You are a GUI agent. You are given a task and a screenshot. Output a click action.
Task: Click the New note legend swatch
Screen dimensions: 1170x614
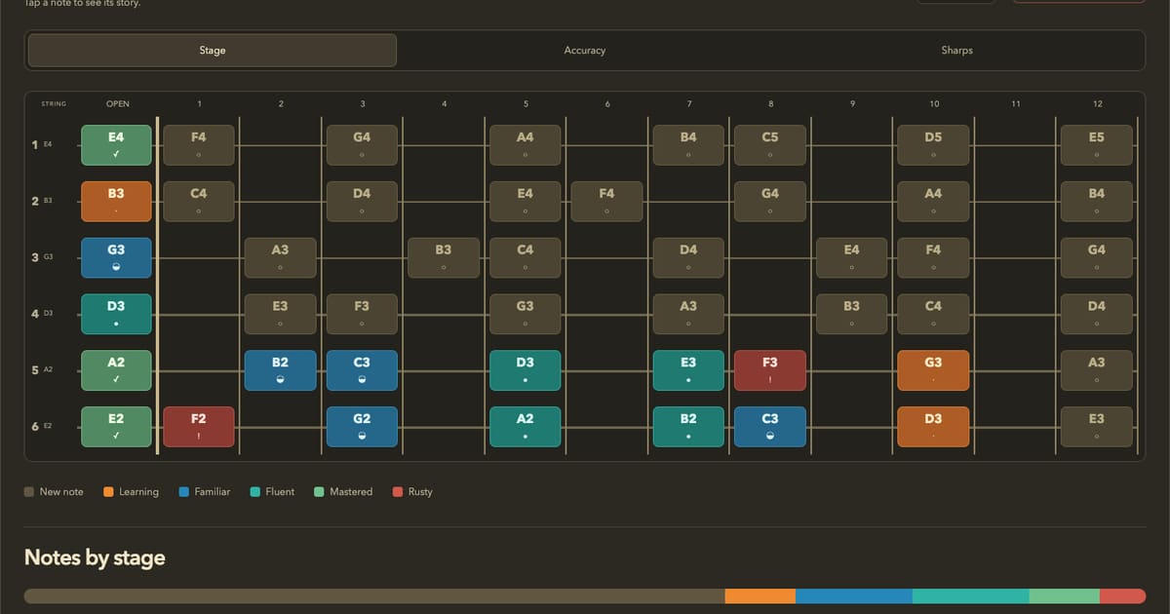pyautogui.click(x=29, y=492)
